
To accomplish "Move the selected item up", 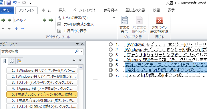I will click(3, 28).
